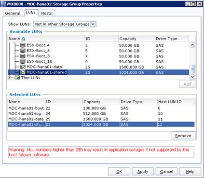The width and height of the screenshot is (204, 178).
Task: Sort Available LUNs by Capacity column header
Action: pyautogui.click(x=136, y=39)
